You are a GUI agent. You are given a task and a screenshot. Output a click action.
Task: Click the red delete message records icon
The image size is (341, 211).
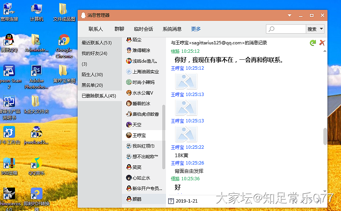click(322, 43)
